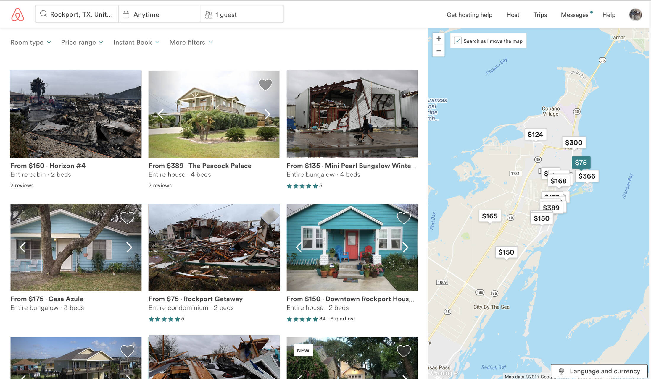The image size is (651, 379).
Task: Click next photo arrow on The Peacock Palace
Action: coord(267,114)
